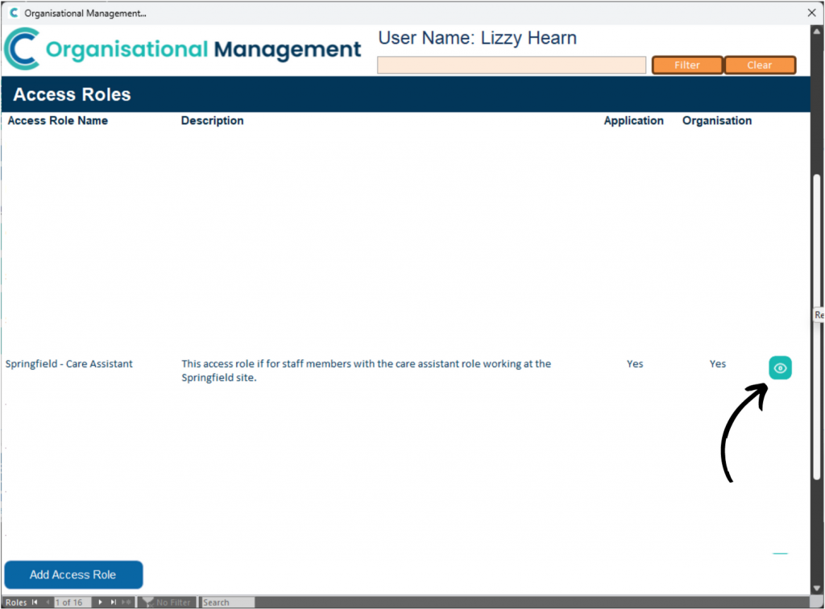Click scrollbar up arrow
Viewport: 825px width, 609px height.
[x=817, y=31]
